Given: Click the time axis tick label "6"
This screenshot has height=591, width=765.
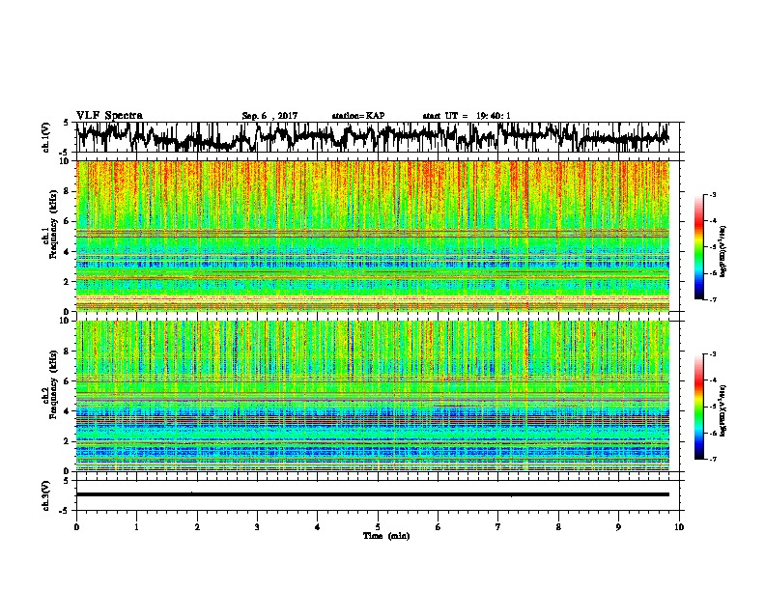Looking at the screenshot, I should 439,526.
